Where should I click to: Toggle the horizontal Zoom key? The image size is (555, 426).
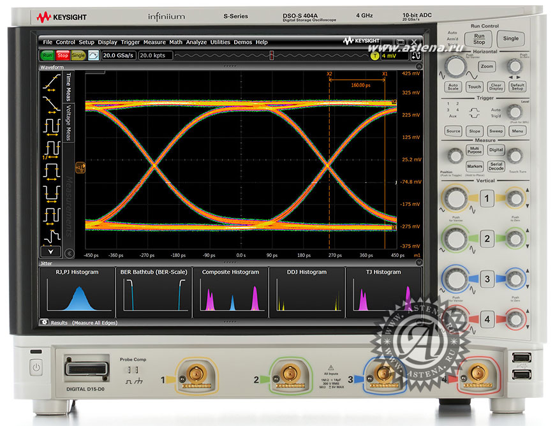click(487, 66)
